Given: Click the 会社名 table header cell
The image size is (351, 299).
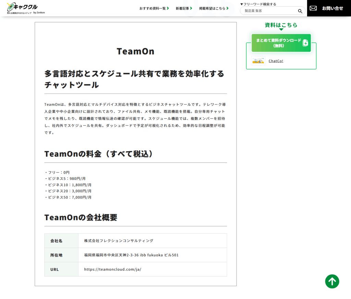Looking at the screenshot, I should [x=61, y=241].
